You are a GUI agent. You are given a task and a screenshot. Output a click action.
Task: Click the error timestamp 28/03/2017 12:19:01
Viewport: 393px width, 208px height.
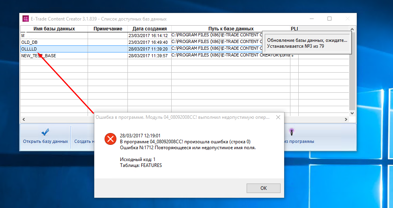click(x=140, y=136)
